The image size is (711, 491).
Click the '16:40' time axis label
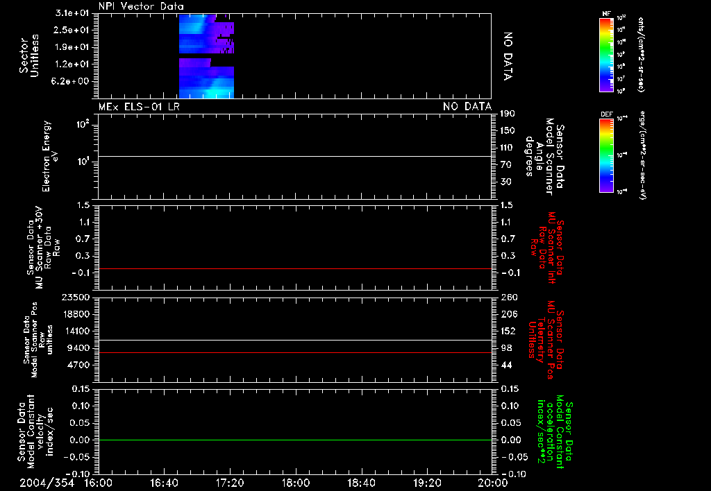point(164,483)
